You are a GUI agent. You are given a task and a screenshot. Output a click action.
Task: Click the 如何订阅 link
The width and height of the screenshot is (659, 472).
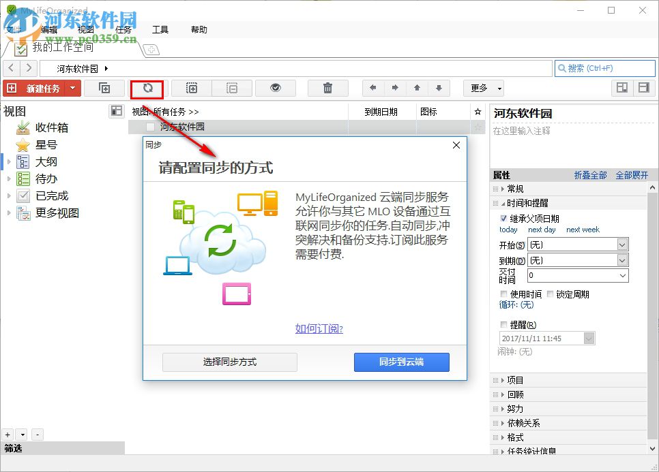pyautogui.click(x=318, y=329)
